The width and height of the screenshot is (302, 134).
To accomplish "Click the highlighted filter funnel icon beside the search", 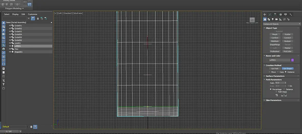I will 33,18.
